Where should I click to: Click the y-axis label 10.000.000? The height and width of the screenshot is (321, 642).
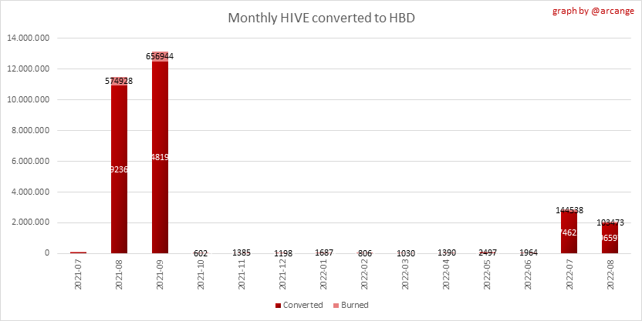tap(29, 99)
